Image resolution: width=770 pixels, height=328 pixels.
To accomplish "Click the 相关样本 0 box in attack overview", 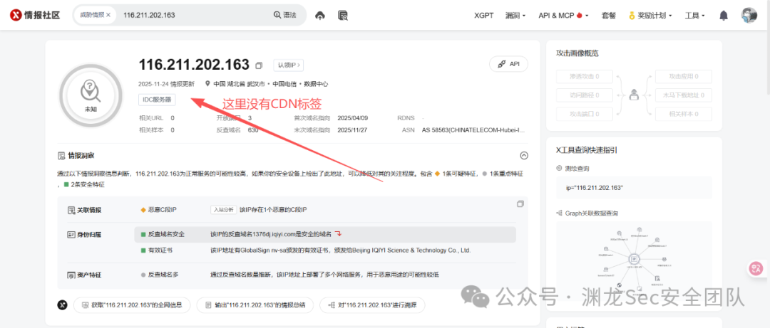I will click(x=684, y=114).
